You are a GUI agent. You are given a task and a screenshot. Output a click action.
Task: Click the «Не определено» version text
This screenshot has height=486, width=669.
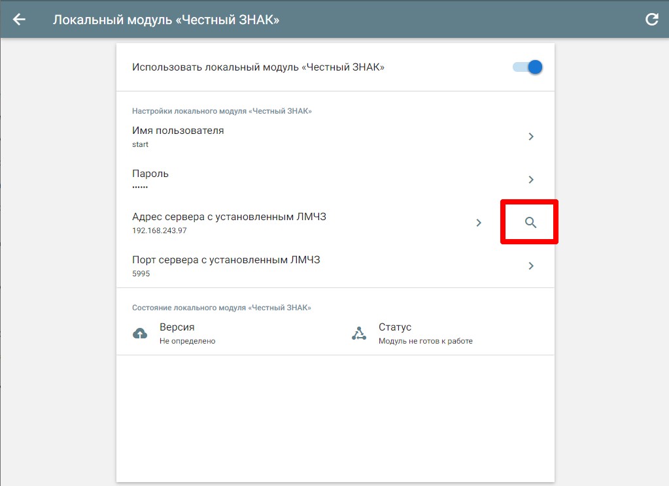(187, 341)
